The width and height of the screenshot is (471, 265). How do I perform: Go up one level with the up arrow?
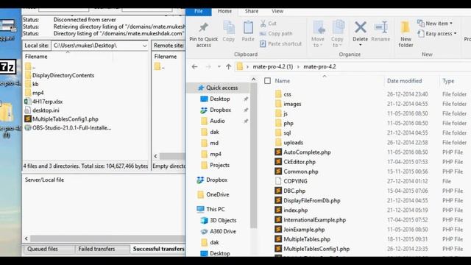click(x=229, y=67)
